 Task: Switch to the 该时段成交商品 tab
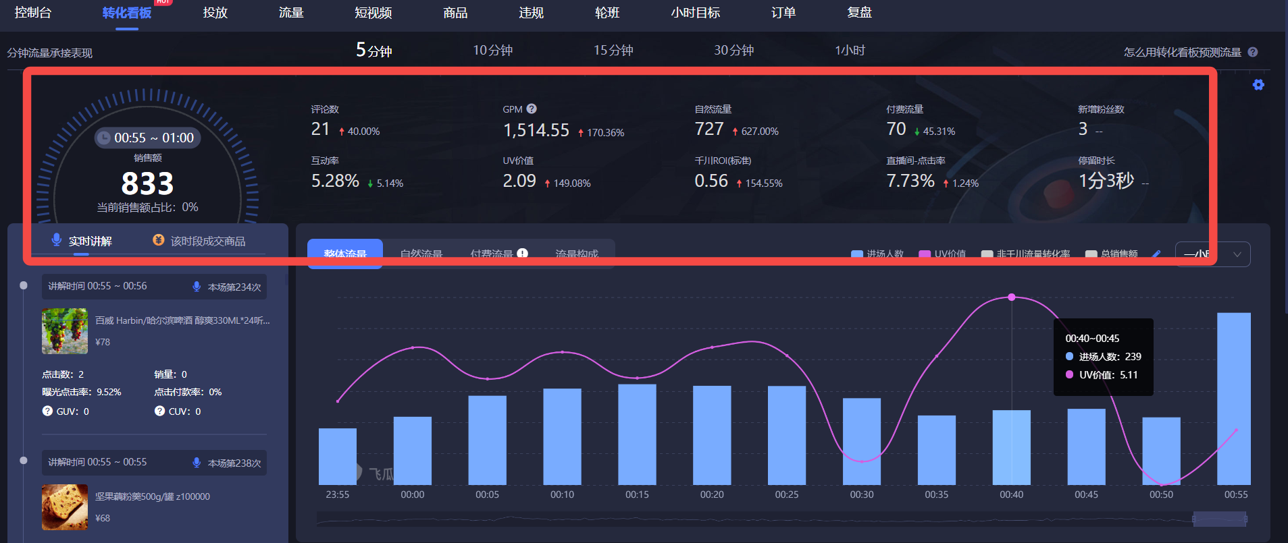208,241
